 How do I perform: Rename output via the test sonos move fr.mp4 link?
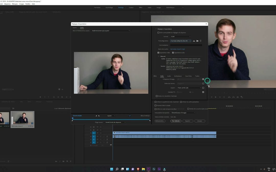pos(177,49)
